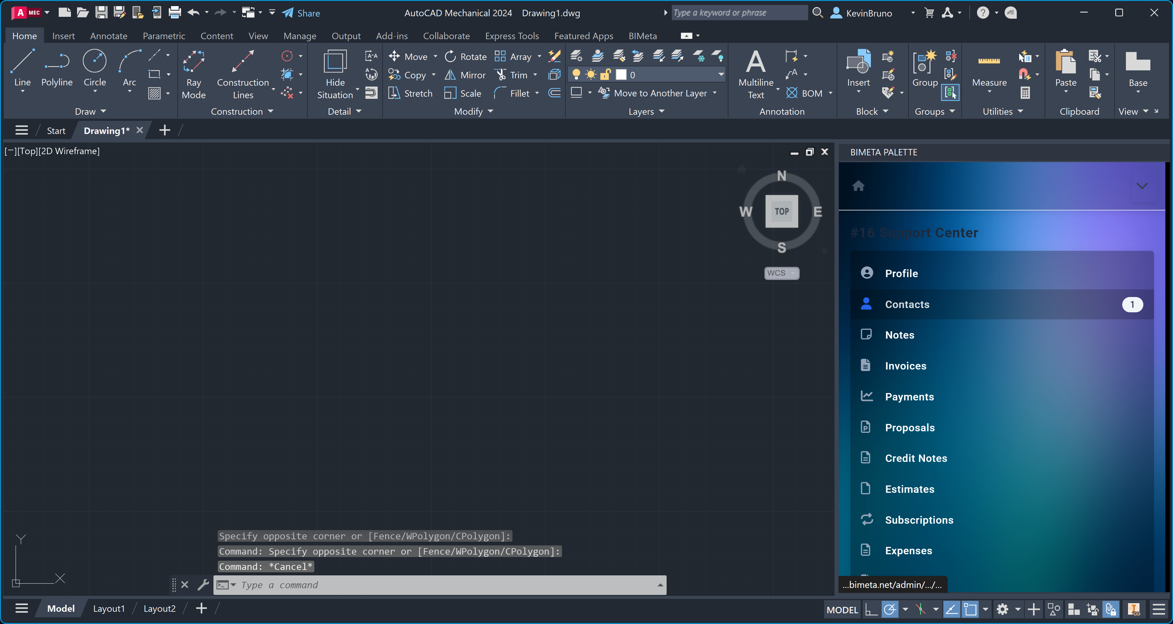
Task: Select the Rotate tool
Action: (x=465, y=57)
